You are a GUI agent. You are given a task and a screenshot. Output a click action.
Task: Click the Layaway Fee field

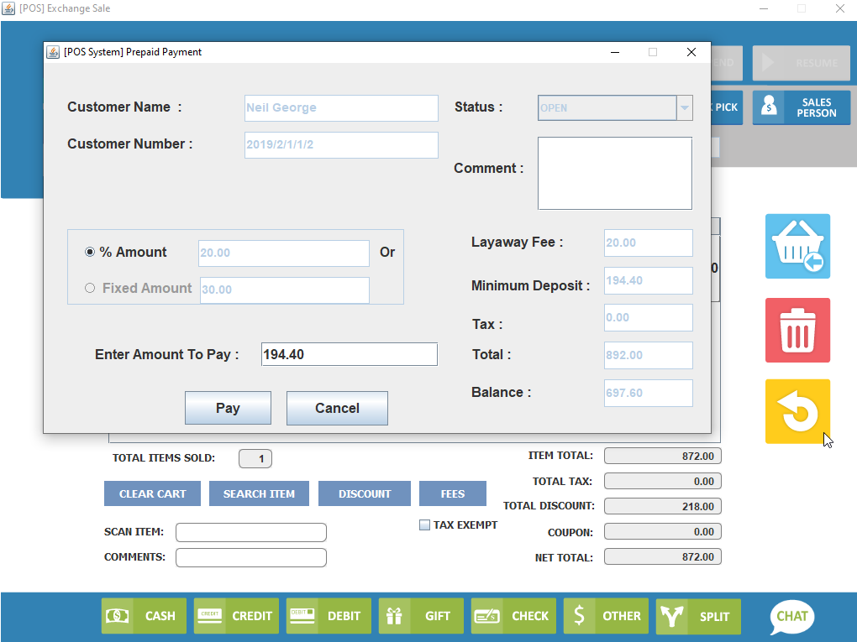pyautogui.click(x=649, y=243)
